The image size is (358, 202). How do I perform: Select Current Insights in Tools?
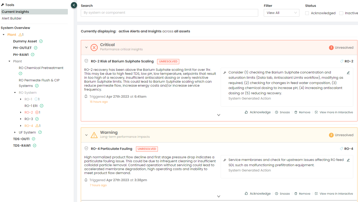(15, 12)
